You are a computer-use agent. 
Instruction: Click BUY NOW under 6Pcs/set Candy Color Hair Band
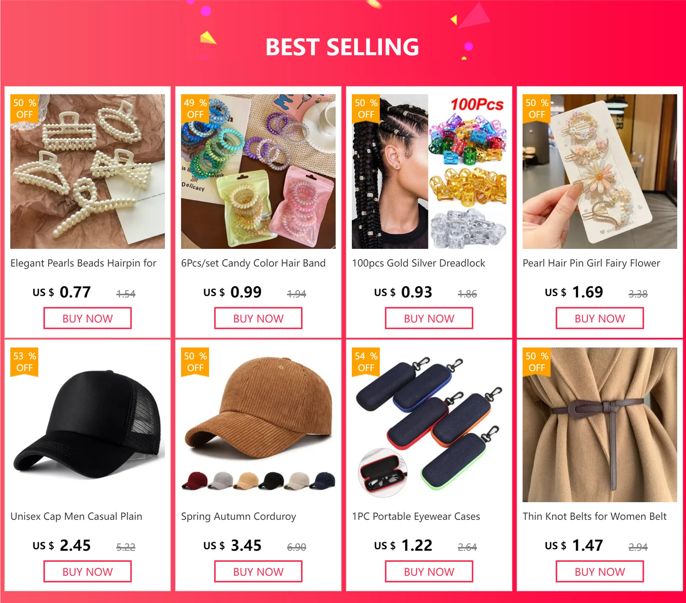(258, 318)
